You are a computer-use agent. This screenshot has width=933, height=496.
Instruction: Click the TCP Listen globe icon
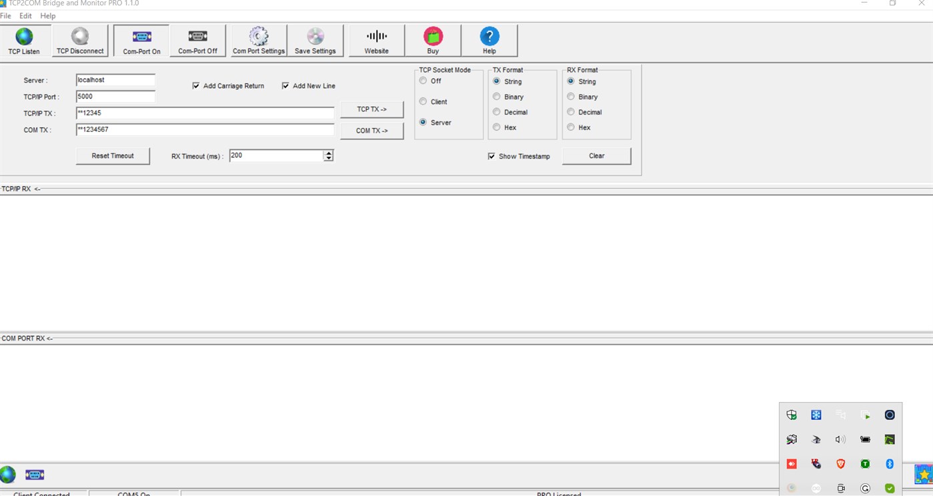tap(24, 37)
